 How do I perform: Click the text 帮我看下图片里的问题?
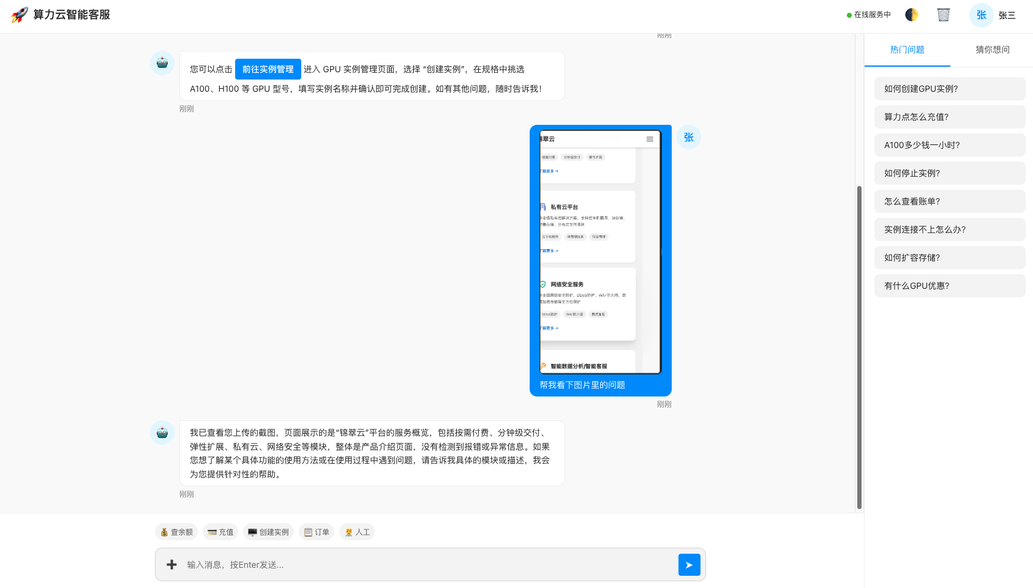(582, 385)
